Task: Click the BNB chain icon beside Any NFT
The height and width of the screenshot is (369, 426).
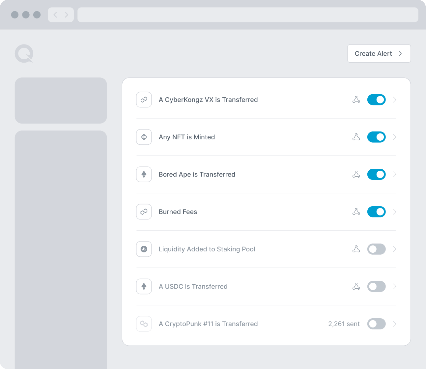Action: point(144,137)
